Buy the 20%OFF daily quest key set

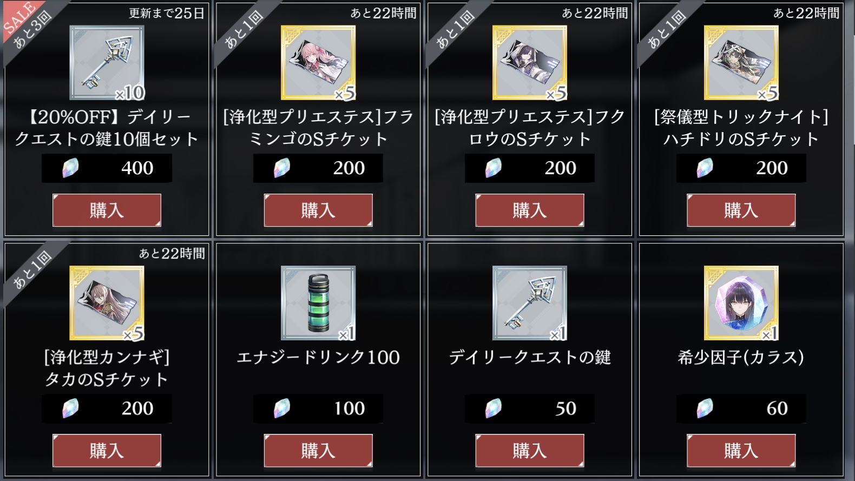click(107, 210)
